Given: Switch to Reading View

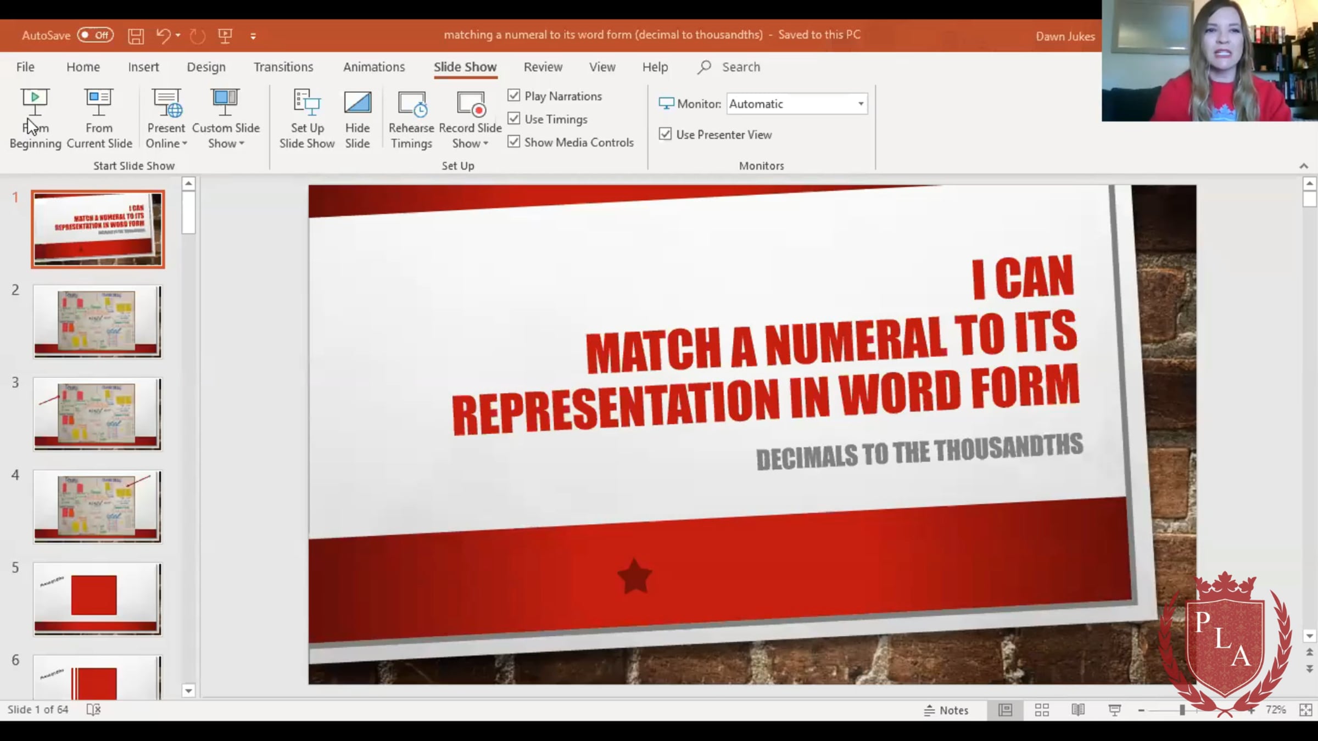Looking at the screenshot, I should (x=1078, y=710).
